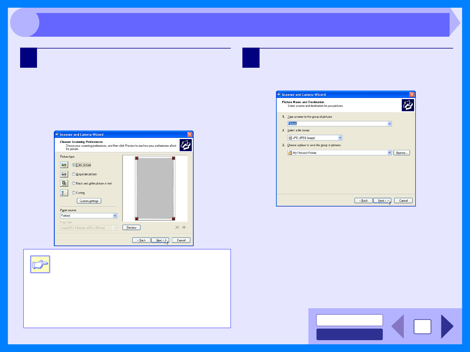Viewport: 470px width, 352px height.
Task: Click the pointing hand note icon
Action: click(40, 264)
